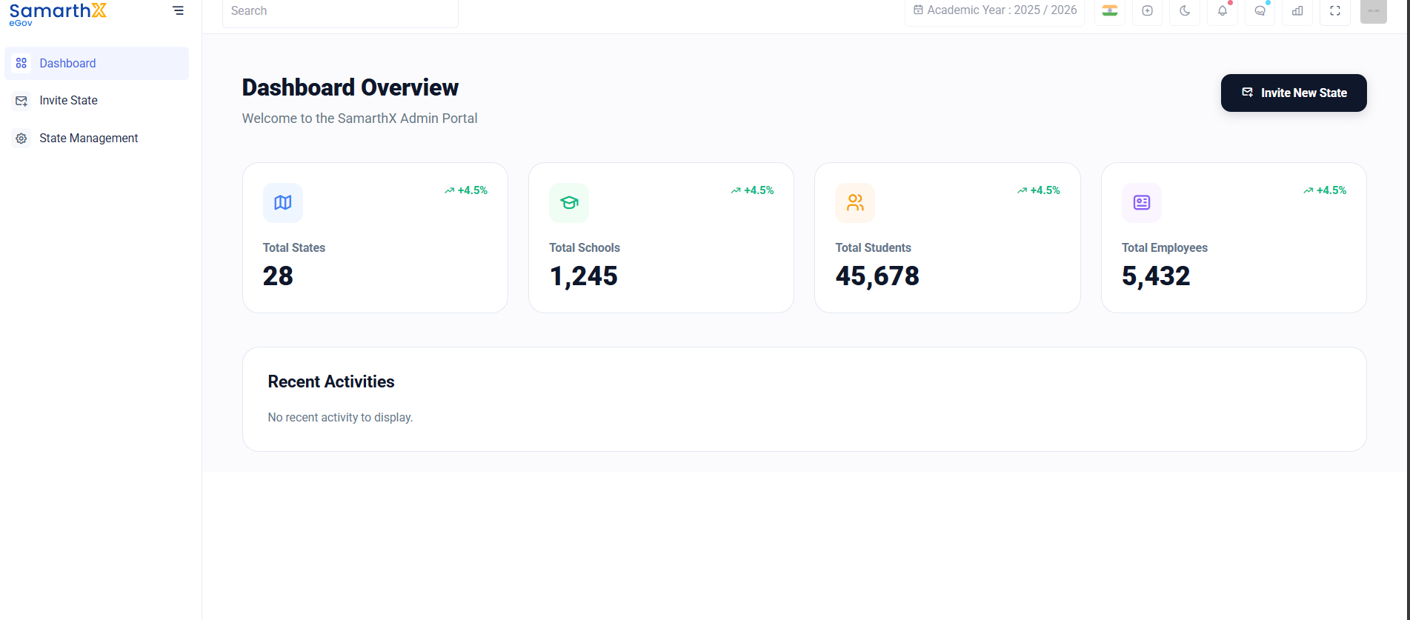Click the Total States map icon

coord(283,203)
